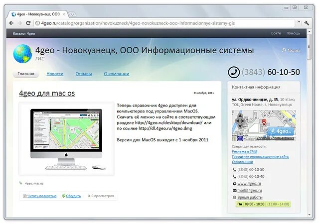The width and height of the screenshot is (319, 224).
Task: Click the iMac article thumbnail image
Action: pos(66,139)
